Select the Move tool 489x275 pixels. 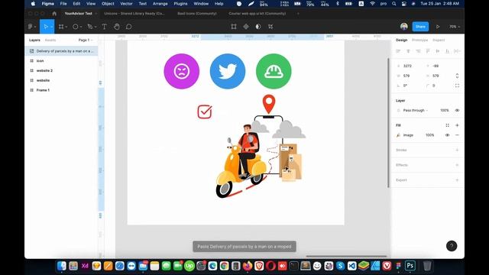click(46, 27)
